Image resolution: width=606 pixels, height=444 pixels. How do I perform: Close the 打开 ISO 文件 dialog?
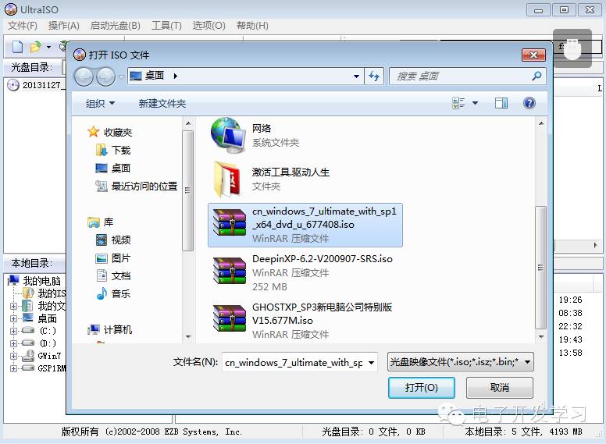533,55
